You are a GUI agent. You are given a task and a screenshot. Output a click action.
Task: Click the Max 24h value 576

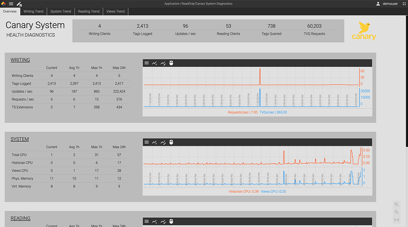point(119,99)
